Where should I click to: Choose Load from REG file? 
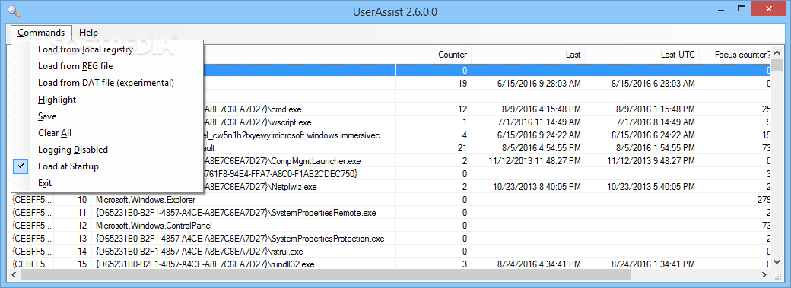107,66
